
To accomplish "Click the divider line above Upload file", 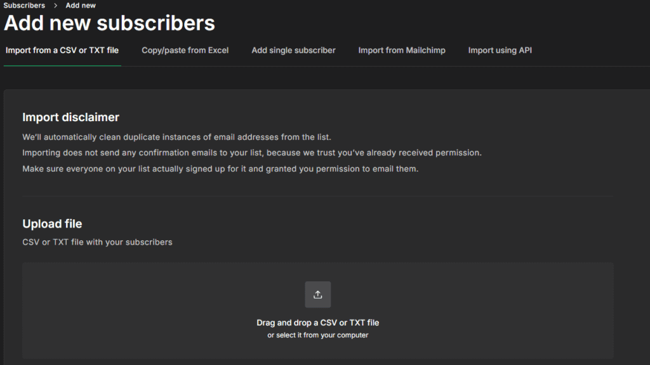I will (317, 196).
